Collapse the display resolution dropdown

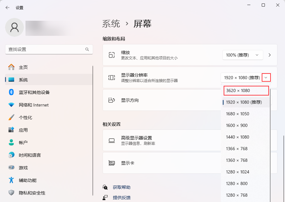pyautogui.click(x=266, y=77)
